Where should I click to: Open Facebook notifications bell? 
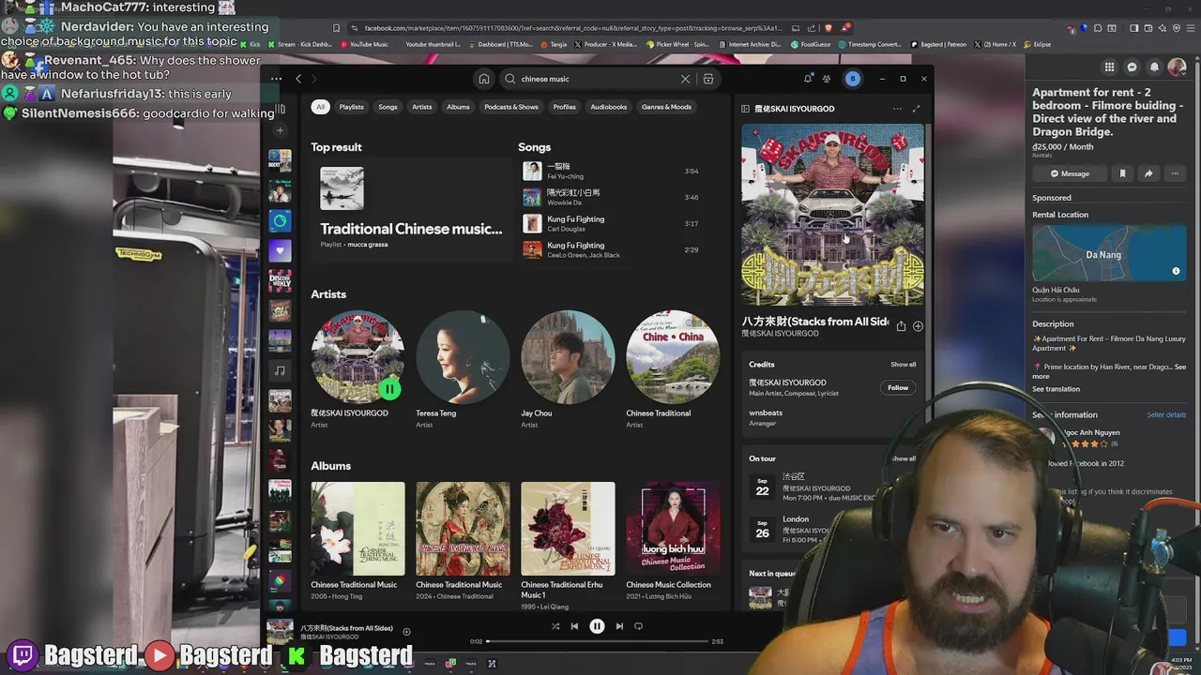1154,67
